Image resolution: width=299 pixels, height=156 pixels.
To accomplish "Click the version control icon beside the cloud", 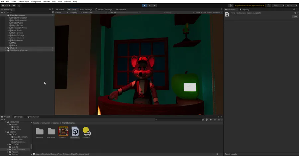I will pyautogui.click(x=19, y=6).
